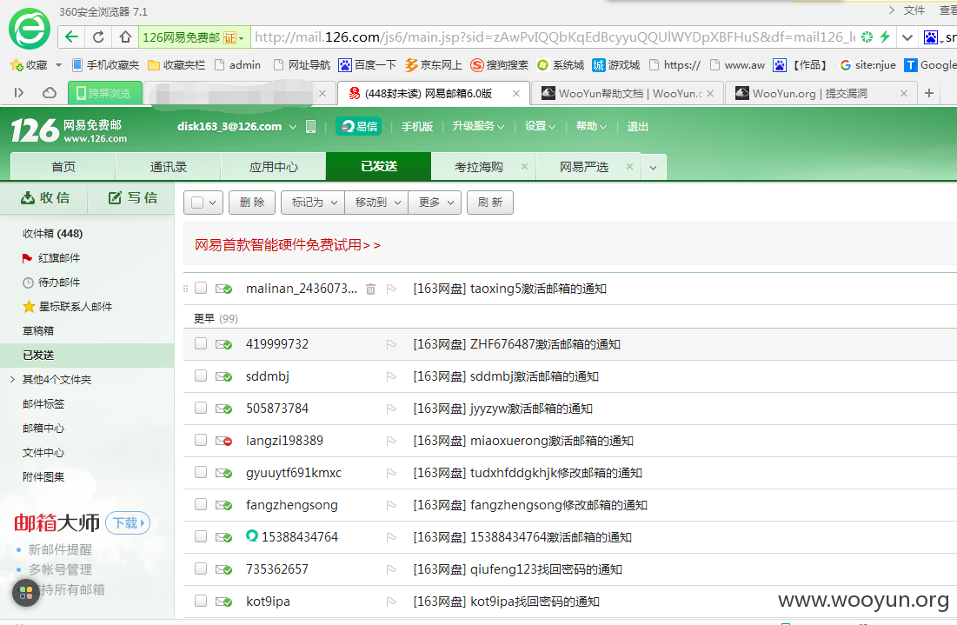Click 收信 receive mail button
Screen dimensions: 957x625
coord(44,197)
